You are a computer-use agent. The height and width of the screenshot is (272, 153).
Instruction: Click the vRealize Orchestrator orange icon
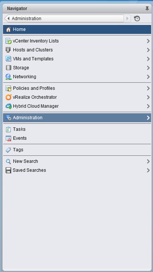tap(8, 97)
